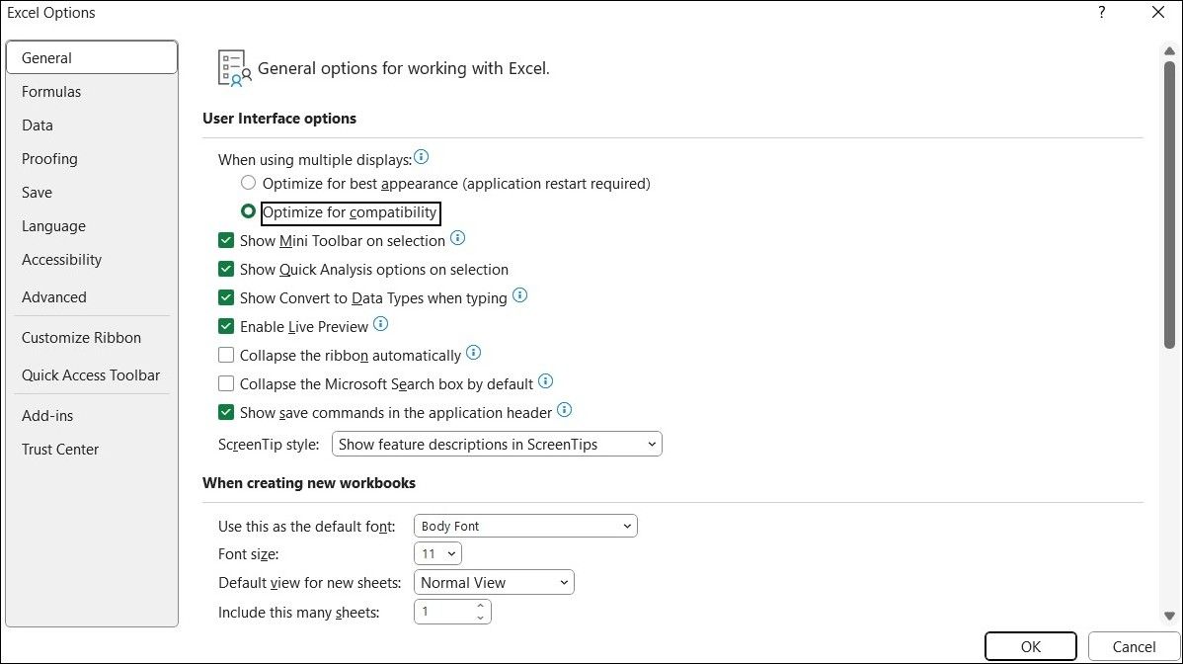Click info icon beside collapse ribbon option
1183x664 pixels.
(x=473, y=352)
